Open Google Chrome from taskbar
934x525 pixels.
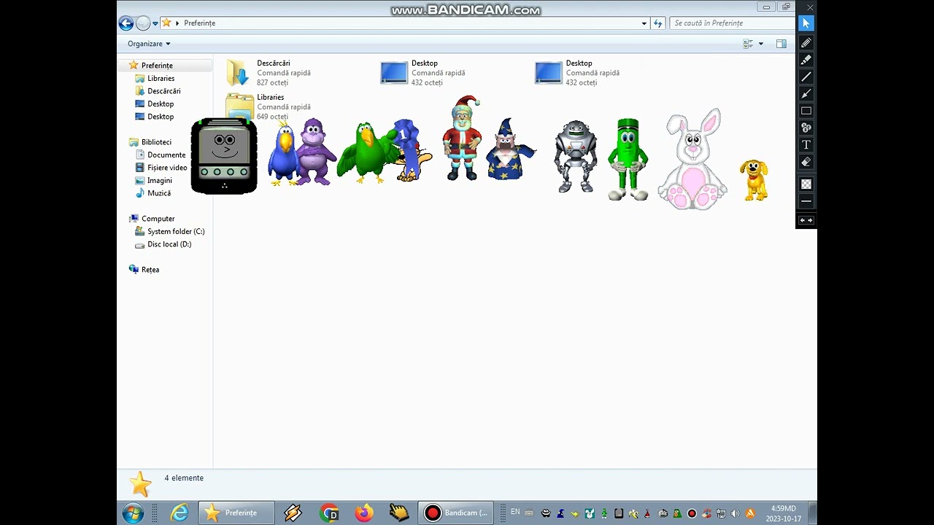click(x=330, y=513)
